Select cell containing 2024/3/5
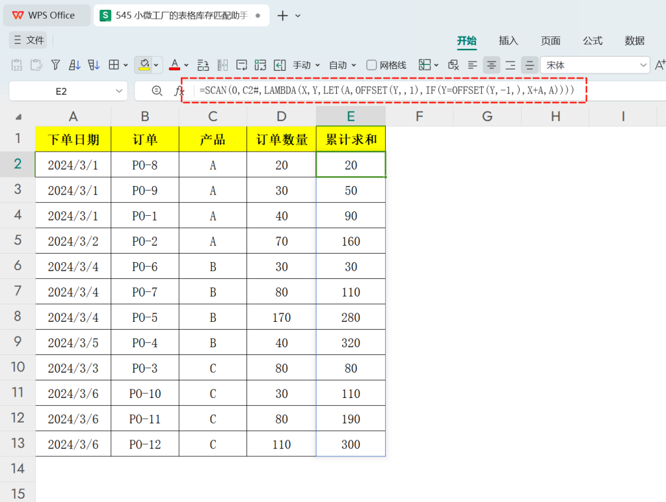 click(x=73, y=342)
